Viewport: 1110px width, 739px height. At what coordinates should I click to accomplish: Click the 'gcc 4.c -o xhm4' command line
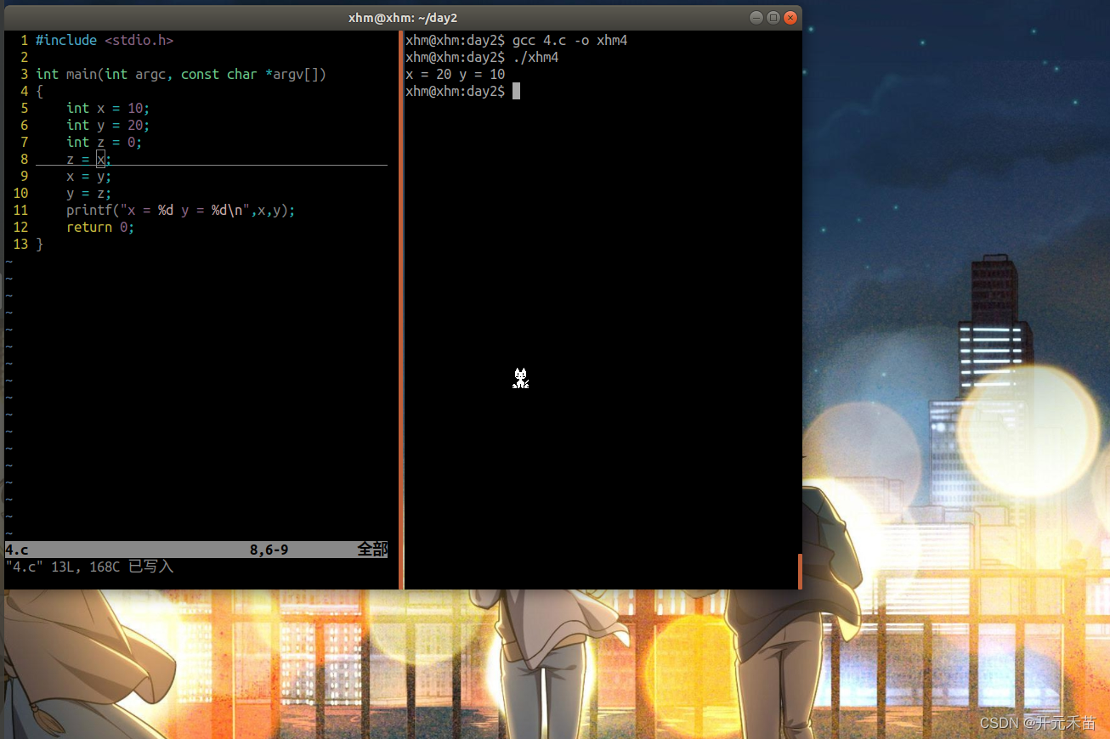point(569,40)
